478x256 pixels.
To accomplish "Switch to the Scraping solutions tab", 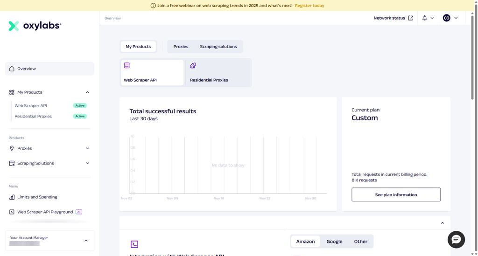I will (218, 47).
